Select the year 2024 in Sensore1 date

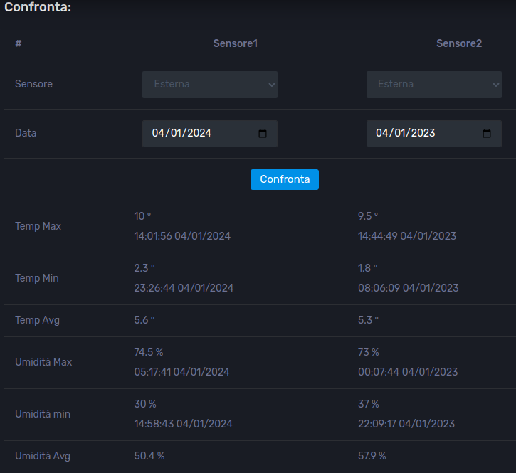click(199, 133)
